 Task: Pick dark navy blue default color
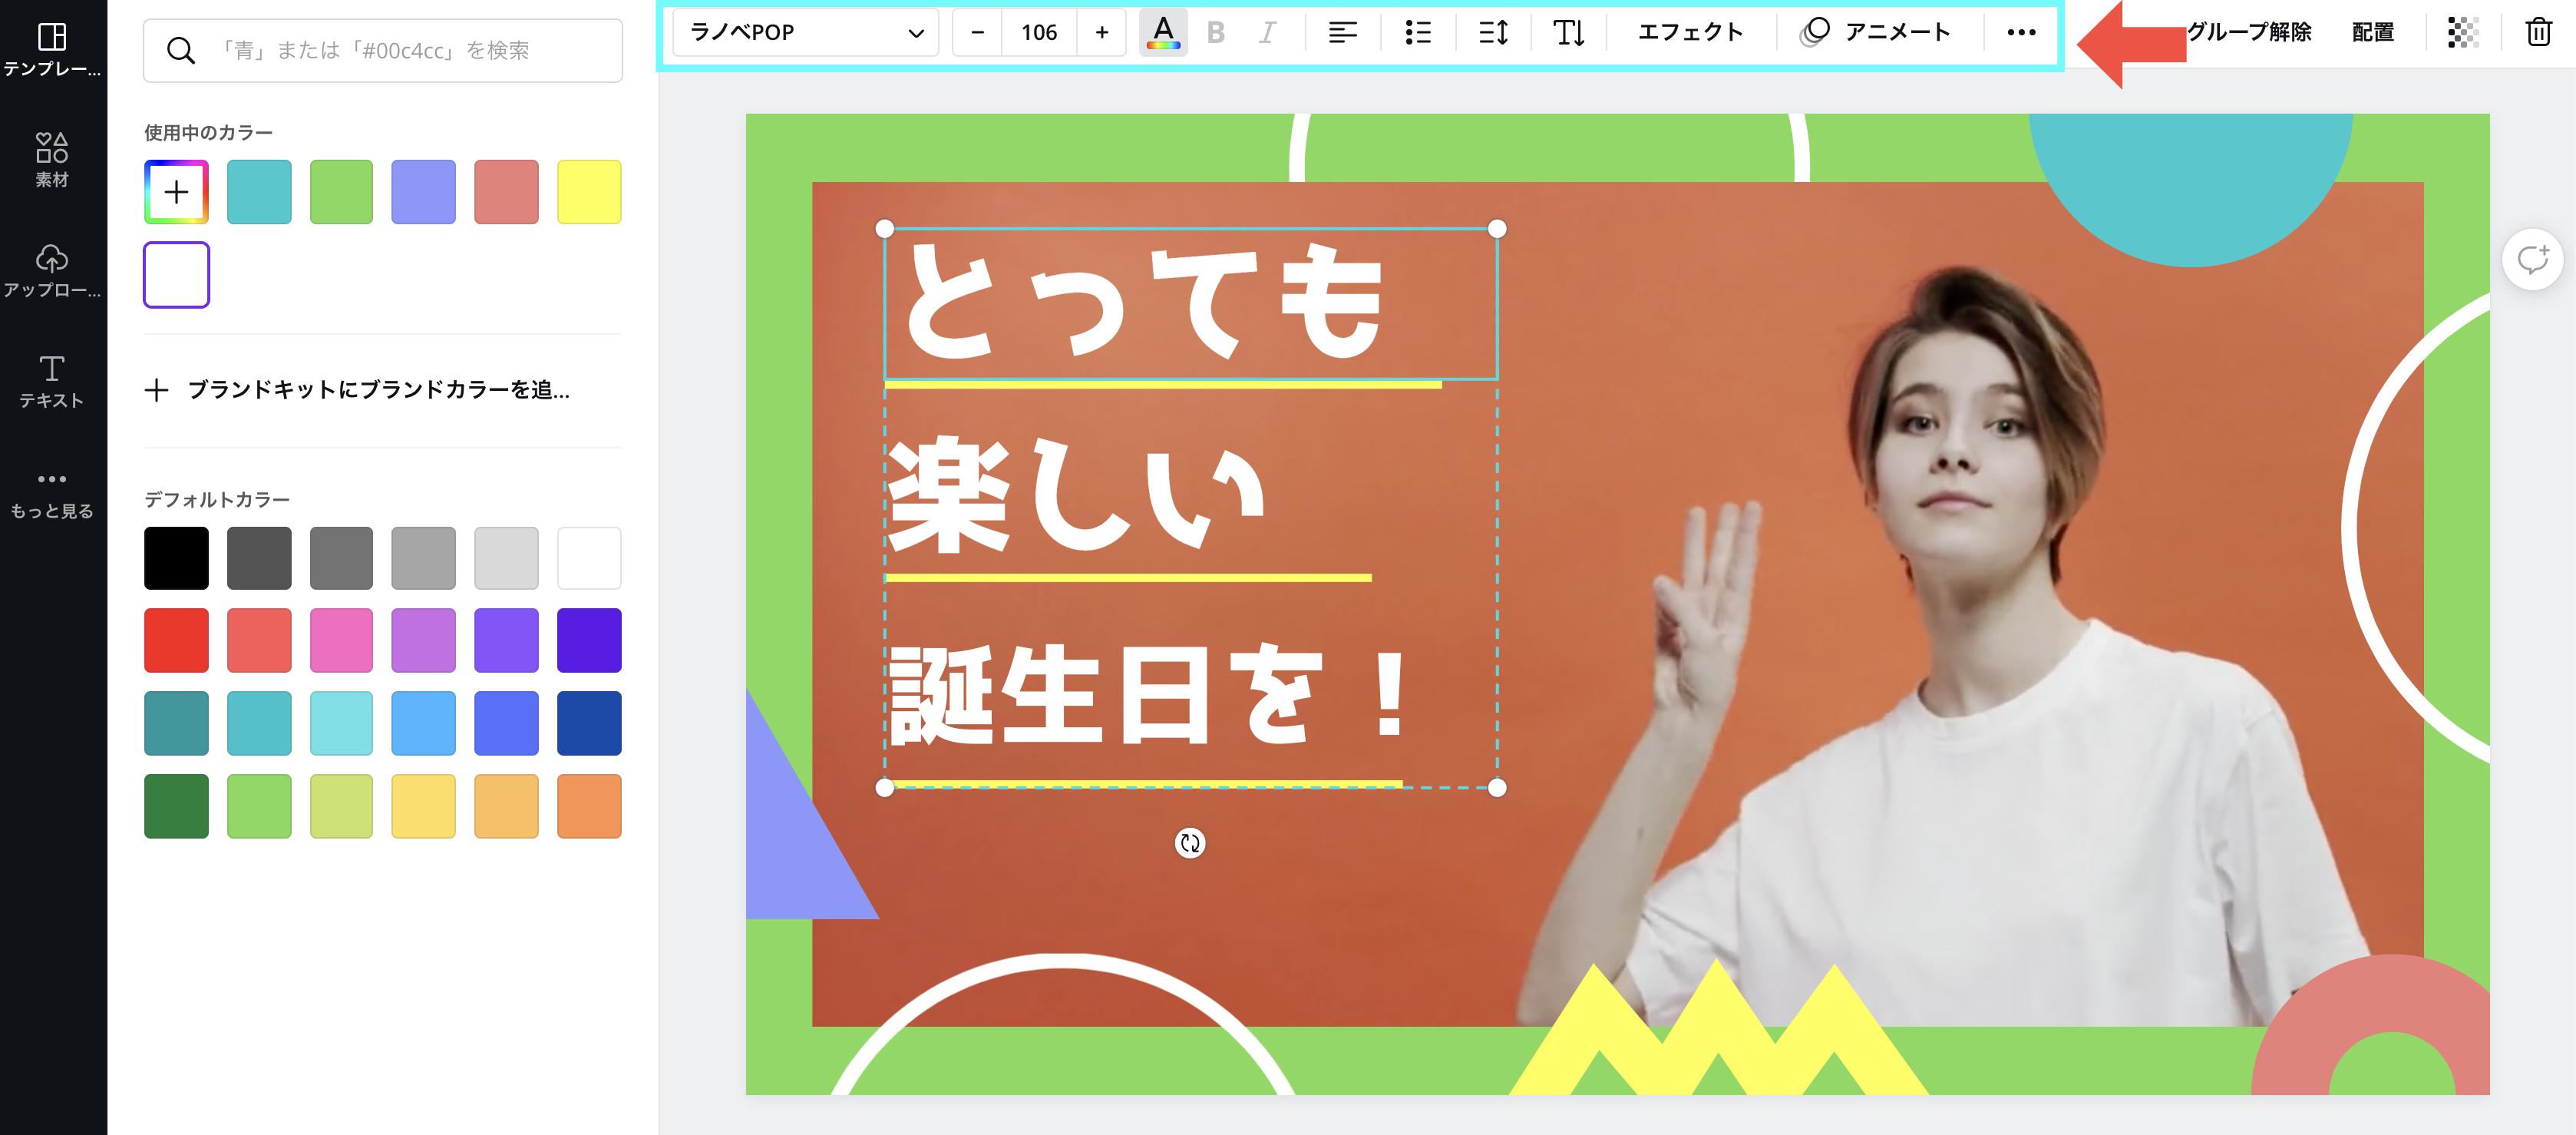[589, 723]
